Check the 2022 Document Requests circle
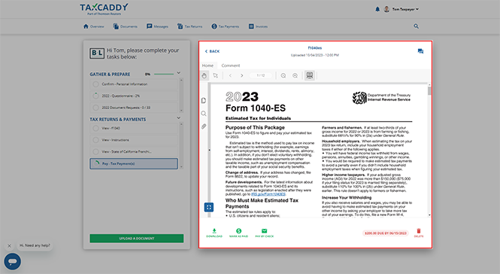The width and height of the screenshot is (500, 274). [x=95, y=108]
